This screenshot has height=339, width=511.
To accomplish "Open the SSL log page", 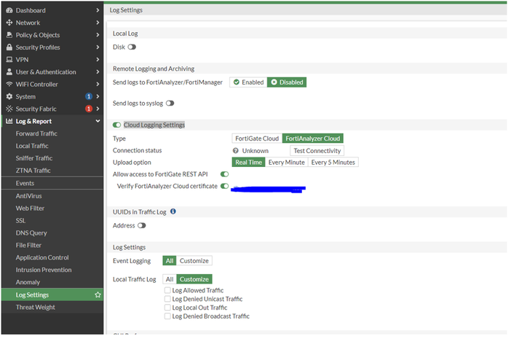I will click(20, 221).
